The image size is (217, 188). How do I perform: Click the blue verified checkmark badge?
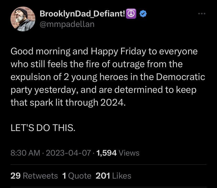click(143, 14)
